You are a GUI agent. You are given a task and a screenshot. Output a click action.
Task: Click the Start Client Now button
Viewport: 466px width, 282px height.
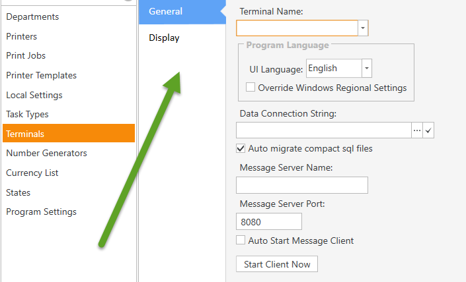click(x=277, y=264)
